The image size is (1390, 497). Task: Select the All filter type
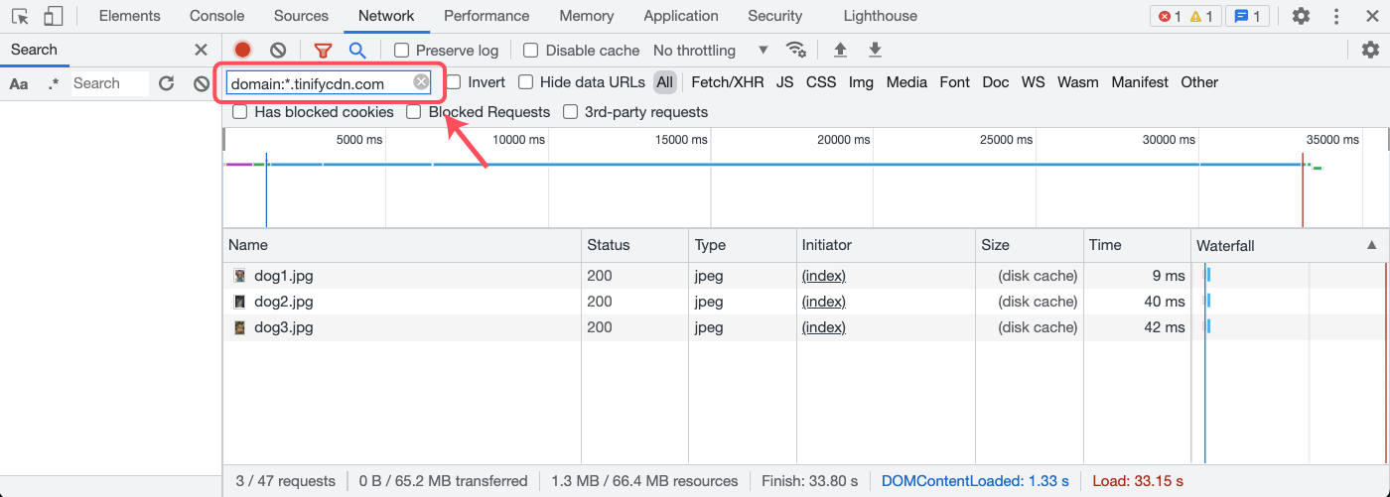pos(665,82)
